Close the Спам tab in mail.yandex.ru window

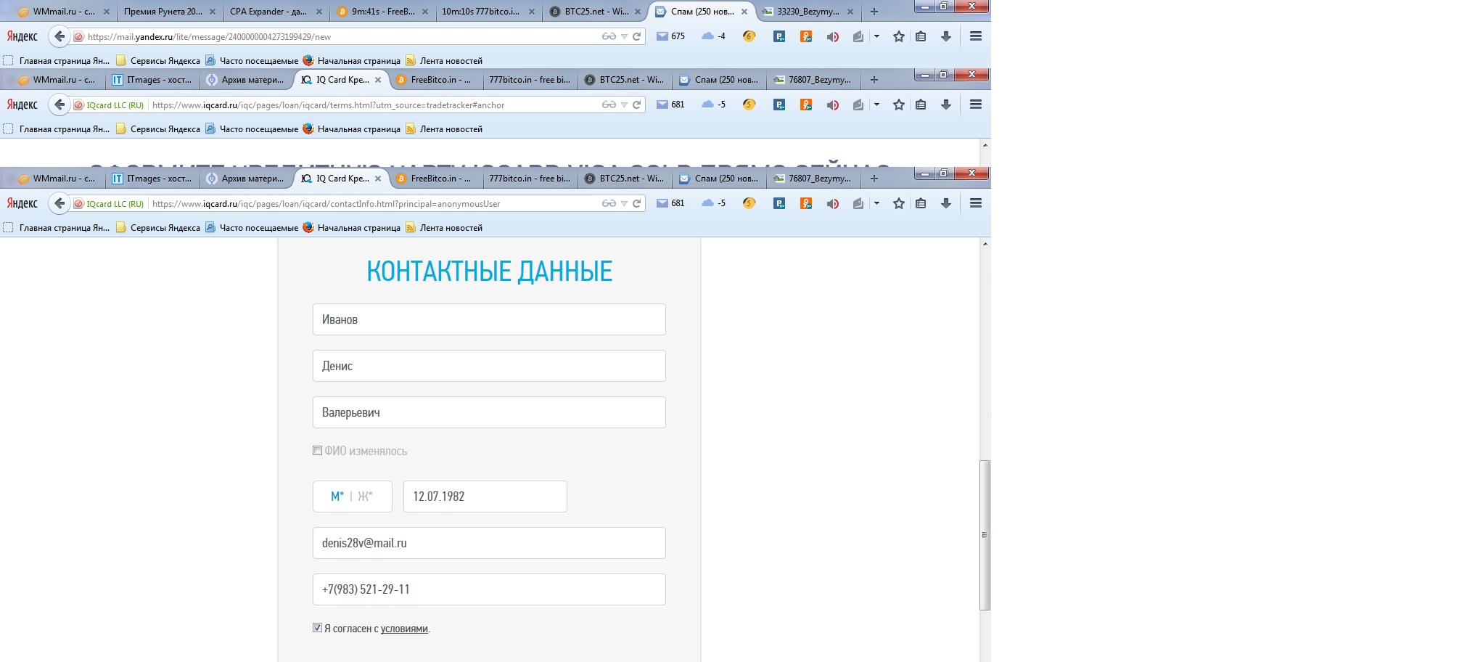[744, 12]
